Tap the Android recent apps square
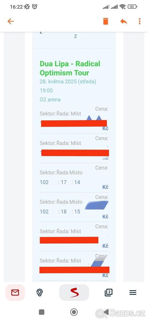Viewport: 148px width, 321px height. coord(41,312)
